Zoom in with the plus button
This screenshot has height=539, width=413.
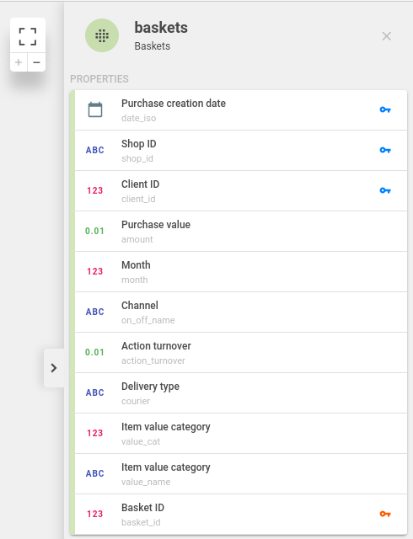19,62
